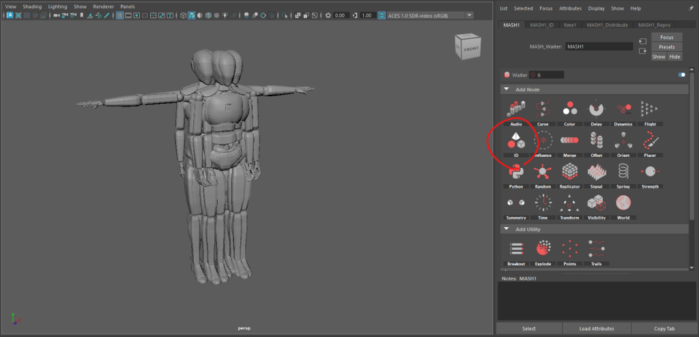Select the Signal node icon
Image resolution: width=699 pixels, height=337 pixels.
(596, 172)
